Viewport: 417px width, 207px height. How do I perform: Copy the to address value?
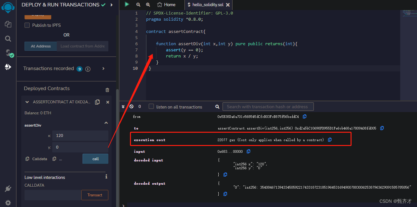pyautogui.click(x=382, y=128)
